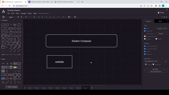Enable the Shadow checkbox
169x95 pixels.
tap(145, 39)
